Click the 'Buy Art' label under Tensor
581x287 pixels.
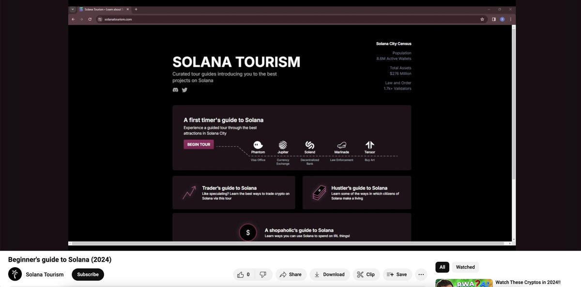tap(370, 160)
